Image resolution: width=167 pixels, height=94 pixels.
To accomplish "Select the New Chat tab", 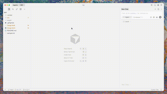I will click(125, 9).
